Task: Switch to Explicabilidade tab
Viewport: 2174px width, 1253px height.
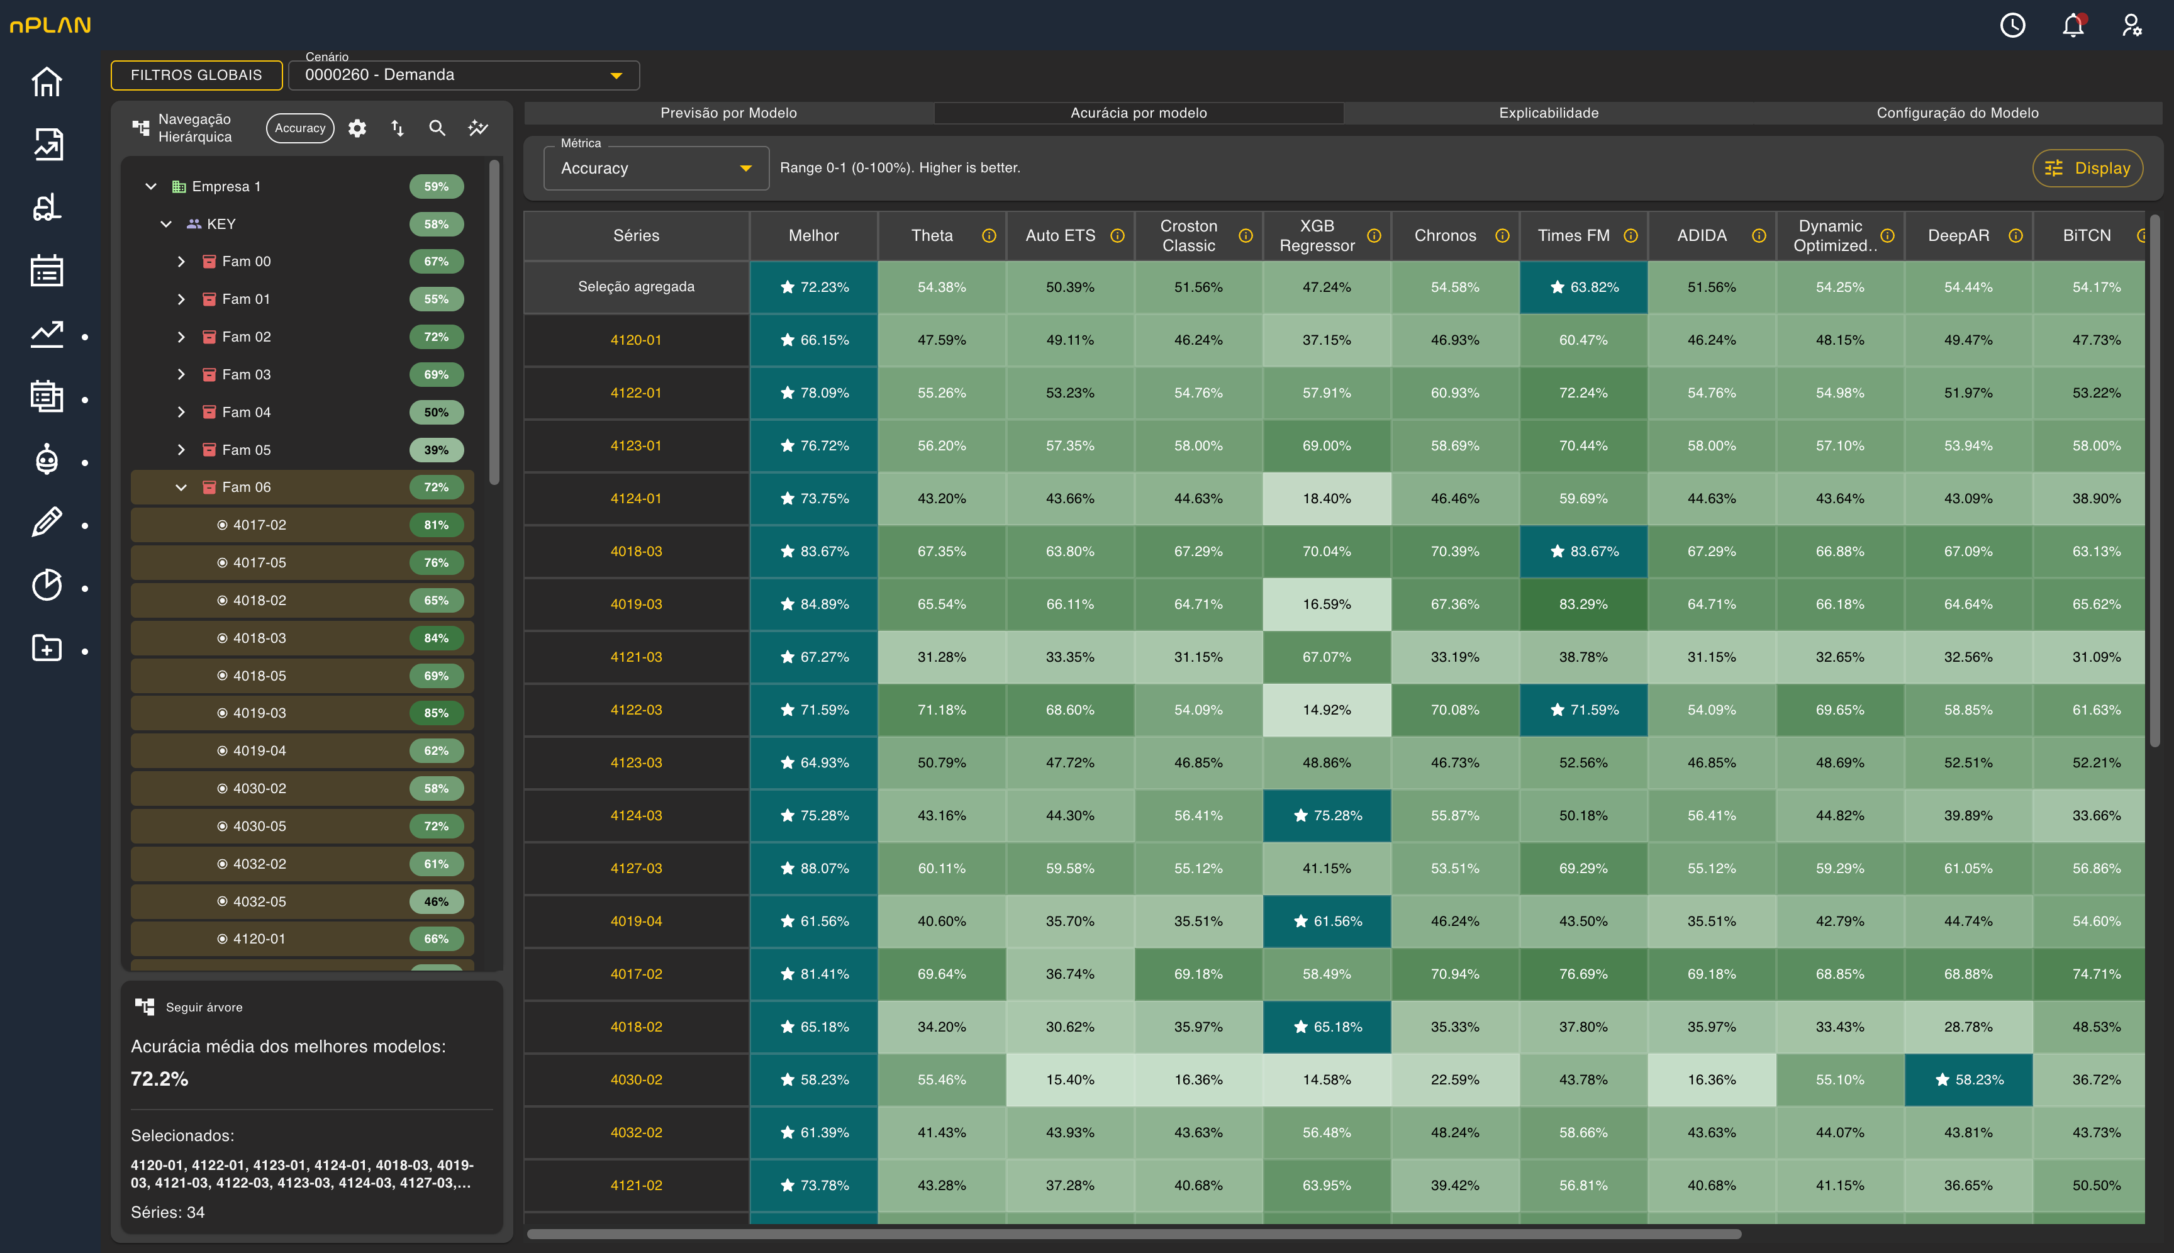Action: (1548, 113)
